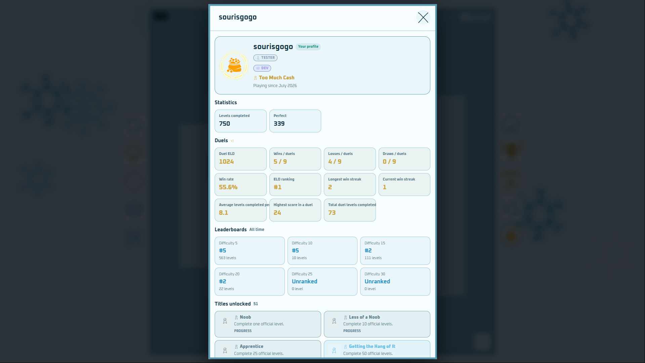This screenshot has width=645, height=363.
Task: Click the Longest win streak card
Action: pos(350,185)
